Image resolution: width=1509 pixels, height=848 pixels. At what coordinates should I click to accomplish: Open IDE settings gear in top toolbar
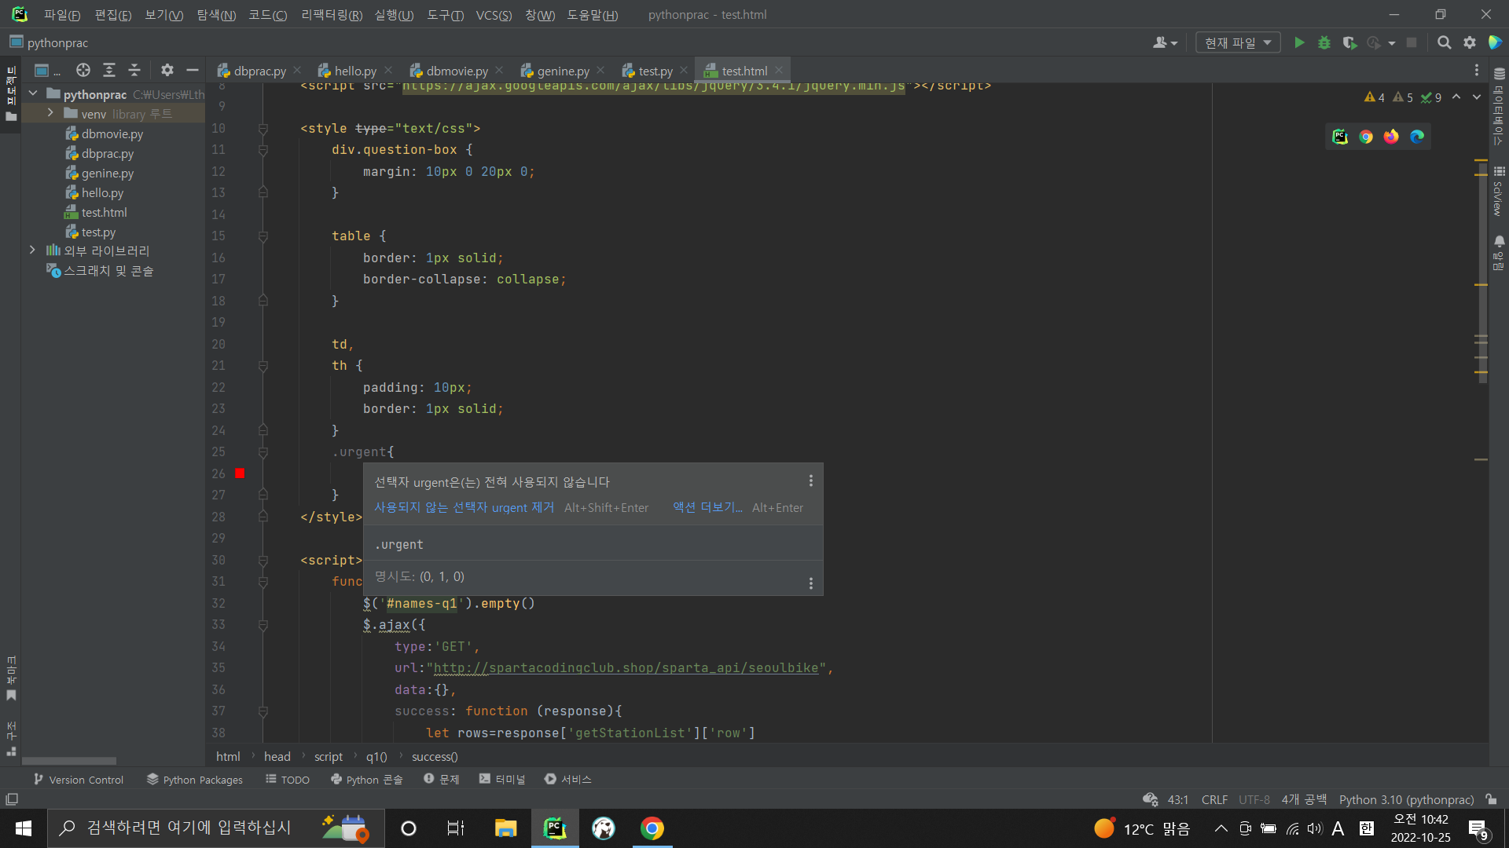(1469, 42)
